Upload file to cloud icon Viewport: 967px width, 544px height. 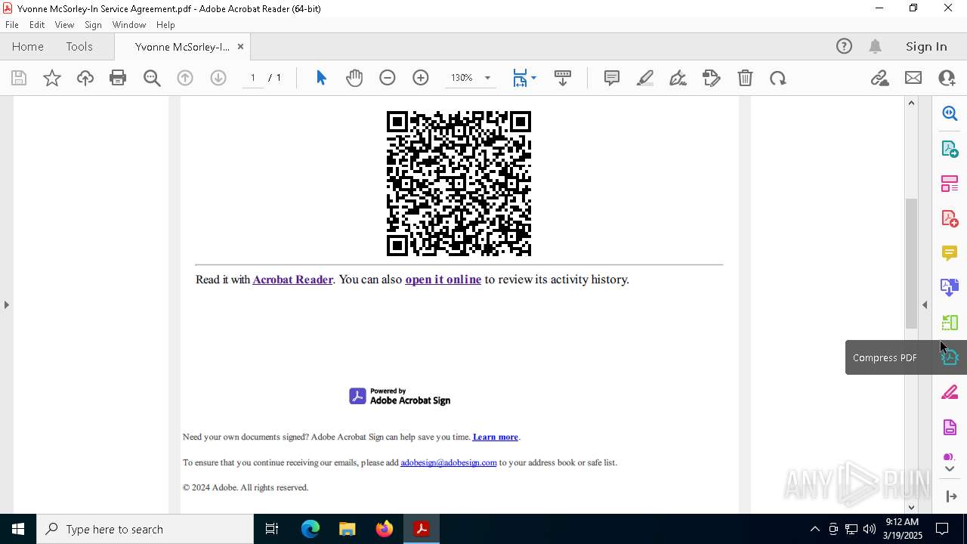pyautogui.click(x=85, y=78)
